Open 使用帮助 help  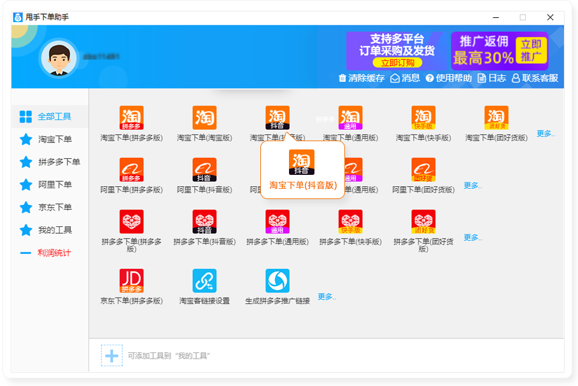[449, 78]
